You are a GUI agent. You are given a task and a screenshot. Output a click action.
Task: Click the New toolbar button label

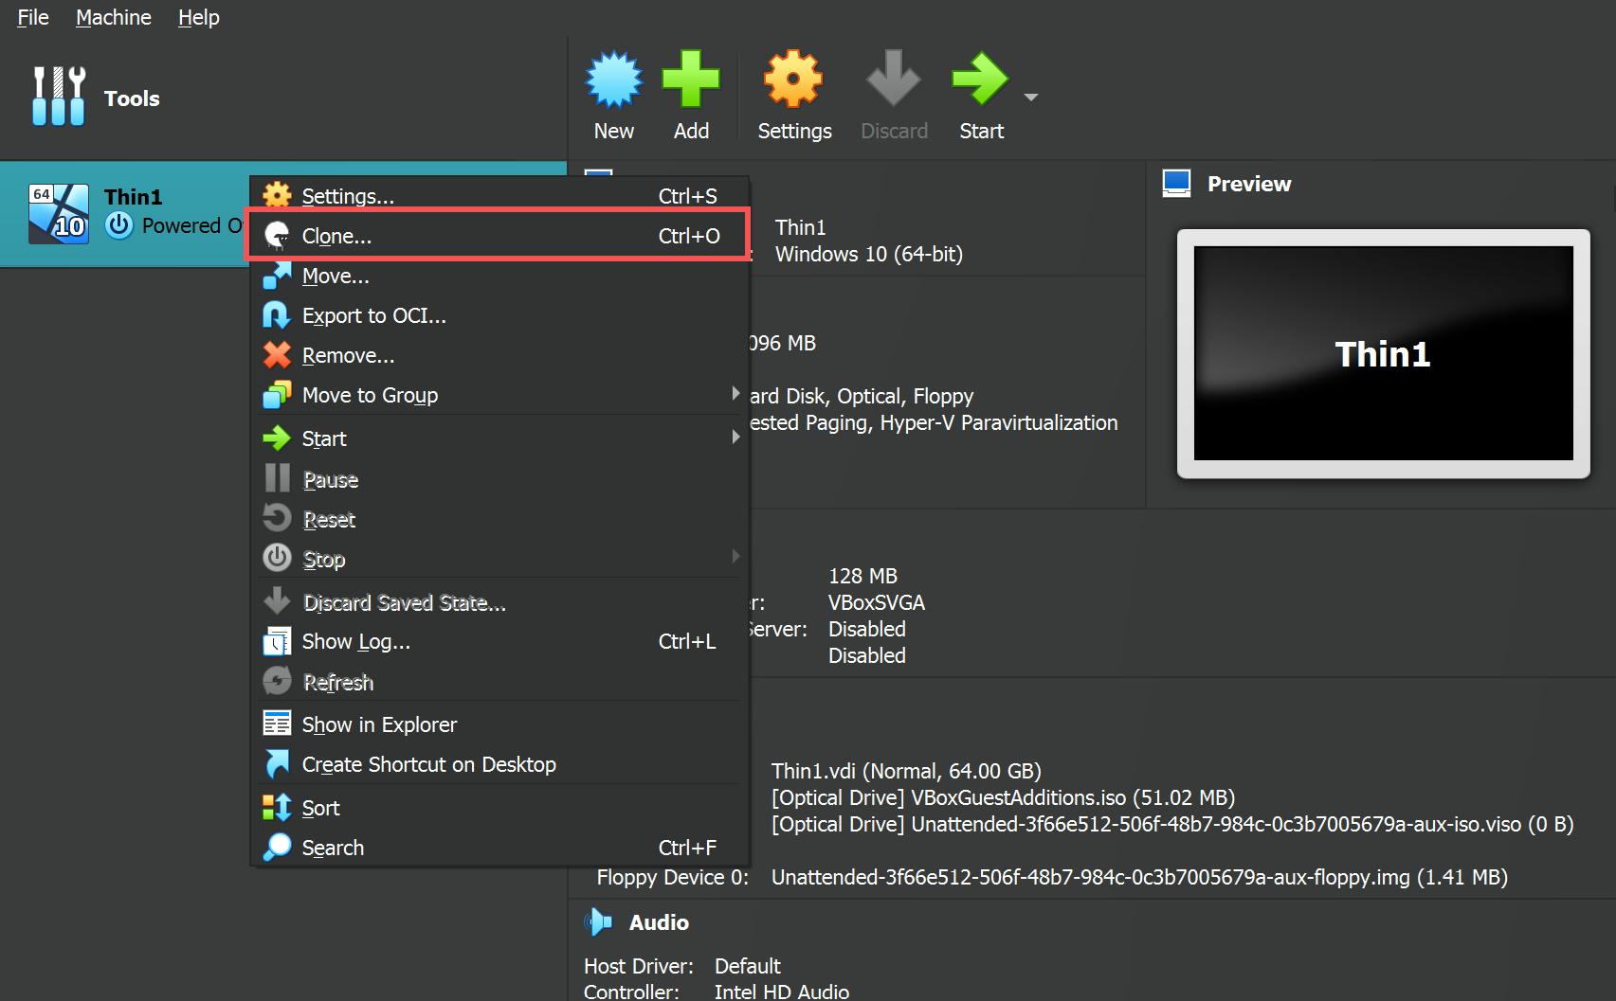614,131
